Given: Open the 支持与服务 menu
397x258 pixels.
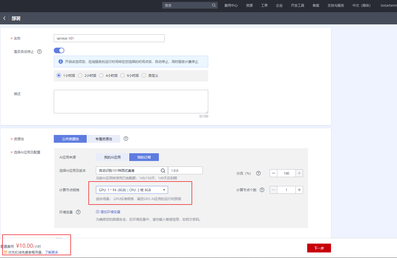Looking at the screenshot, I should (x=336, y=6).
